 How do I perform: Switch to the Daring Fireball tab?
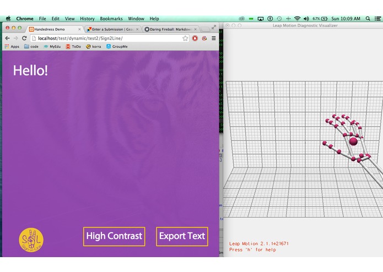click(170, 29)
